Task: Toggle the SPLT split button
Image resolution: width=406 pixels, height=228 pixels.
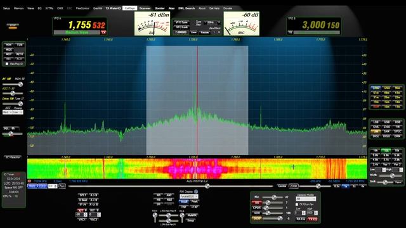Action: 82,195
